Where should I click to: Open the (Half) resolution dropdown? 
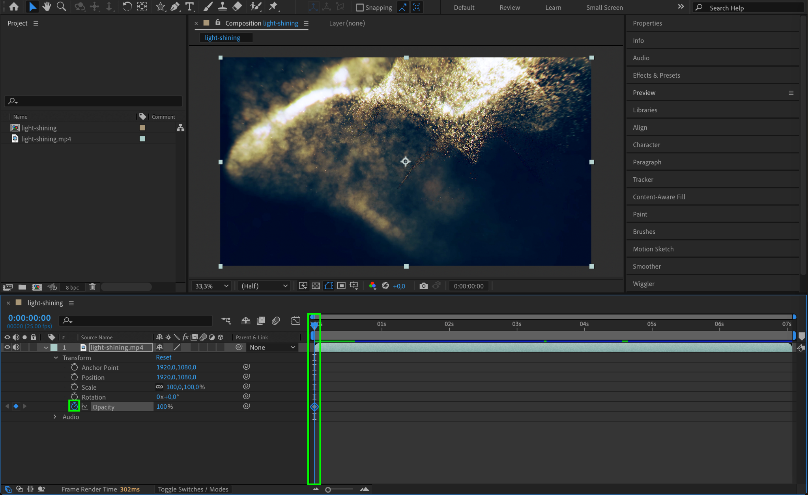[x=264, y=286]
